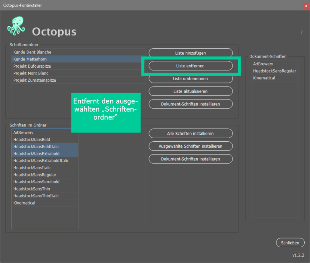Image resolution: width=310 pixels, height=263 pixels.
Task: Select HeadstockSansBoldItalic font
Action: 45,147
